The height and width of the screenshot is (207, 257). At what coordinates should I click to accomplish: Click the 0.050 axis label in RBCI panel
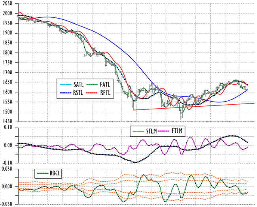tap(6, 169)
